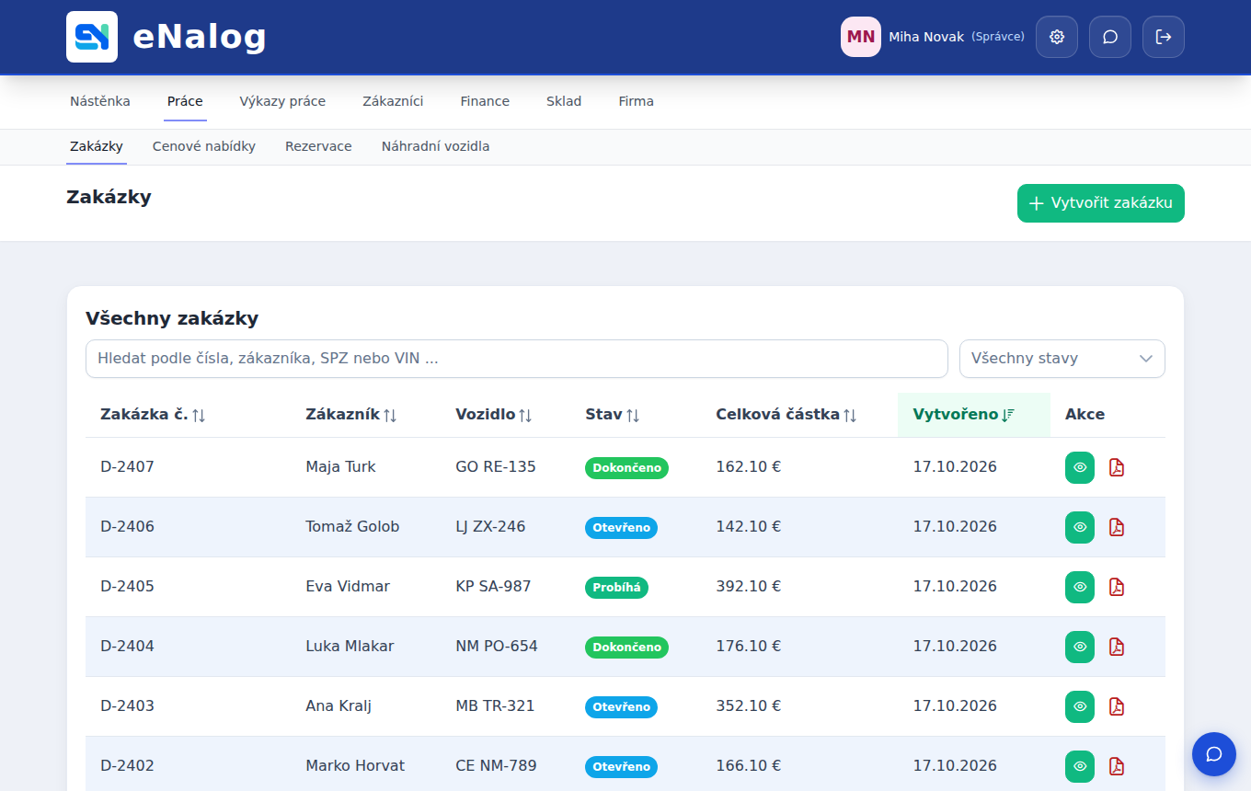This screenshot has height=791, width=1251.
Task: Click the MN user avatar
Action: click(x=861, y=37)
